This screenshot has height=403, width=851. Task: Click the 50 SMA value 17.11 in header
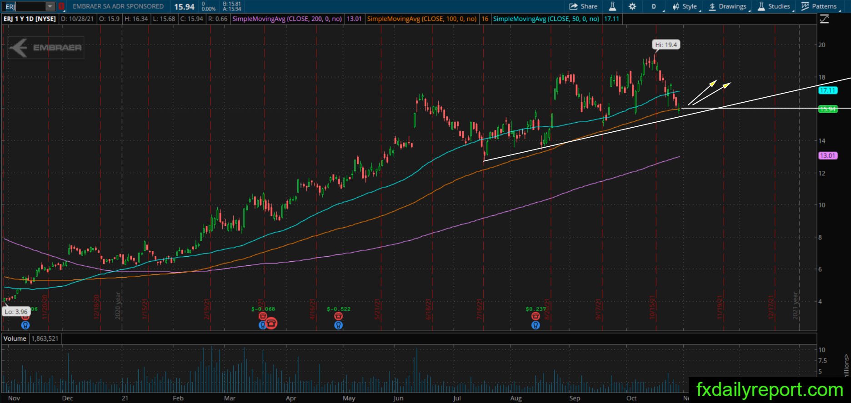[x=611, y=19]
